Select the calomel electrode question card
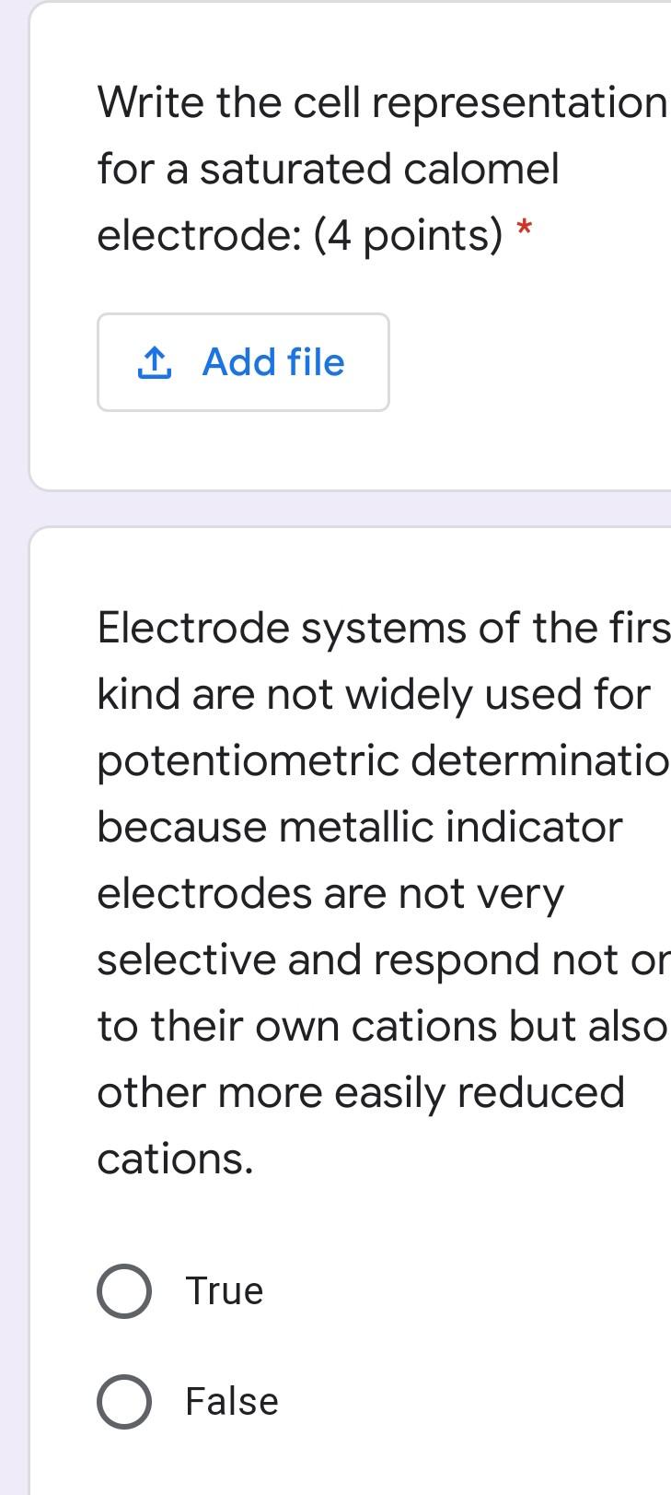 350,249
